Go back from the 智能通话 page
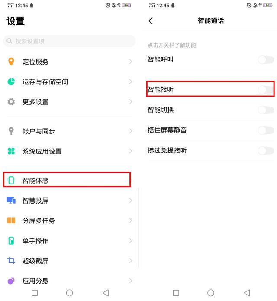 [x=151, y=21]
